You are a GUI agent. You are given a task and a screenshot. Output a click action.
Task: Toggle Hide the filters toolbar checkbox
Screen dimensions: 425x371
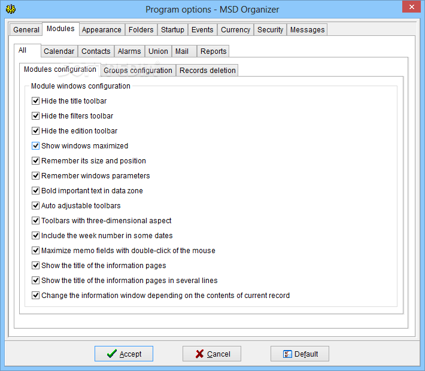(x=35, y=115)
